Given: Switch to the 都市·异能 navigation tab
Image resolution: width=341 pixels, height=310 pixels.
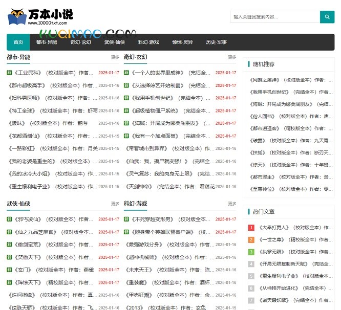Looking at the screenshot, I should click(47, 42).
